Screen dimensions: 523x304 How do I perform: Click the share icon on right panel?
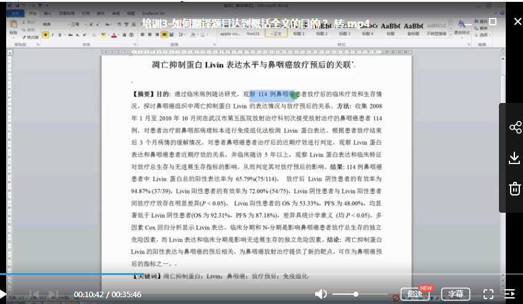[515, 128]
